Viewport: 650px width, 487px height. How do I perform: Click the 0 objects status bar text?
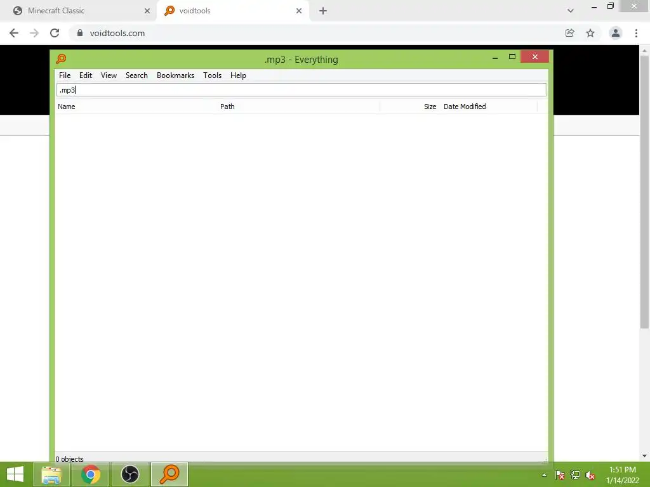point(70,459)
